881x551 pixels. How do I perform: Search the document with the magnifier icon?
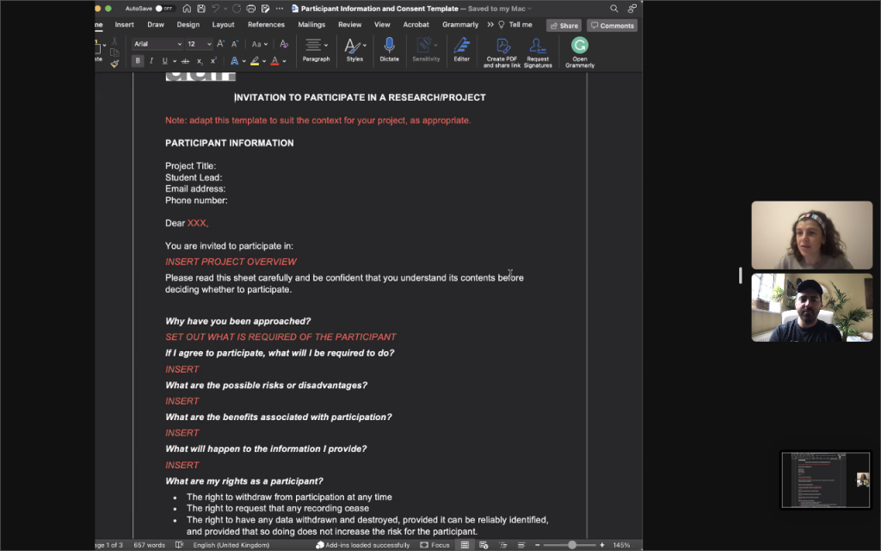coord(614,9)
